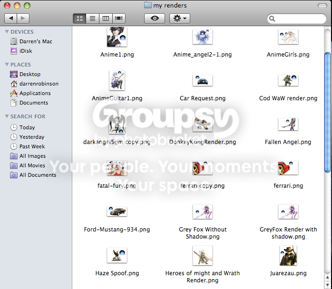Viewport: 332px width, 289px height.
Task: Select the Car Request.png thumbnail
Action: (203, 80)
